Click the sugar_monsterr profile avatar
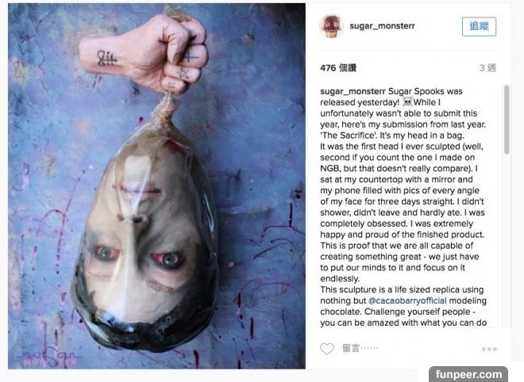This screenshot has height=382, width=524. (x=331, y=26)
